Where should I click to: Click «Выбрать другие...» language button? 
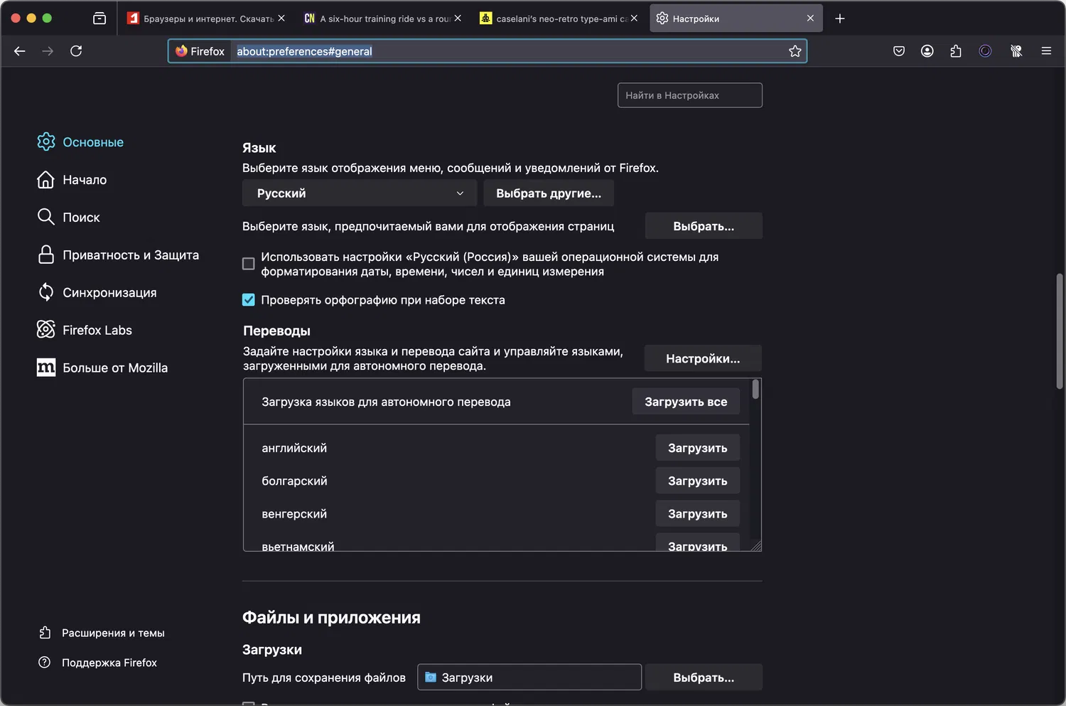click(x=548, y=193)
